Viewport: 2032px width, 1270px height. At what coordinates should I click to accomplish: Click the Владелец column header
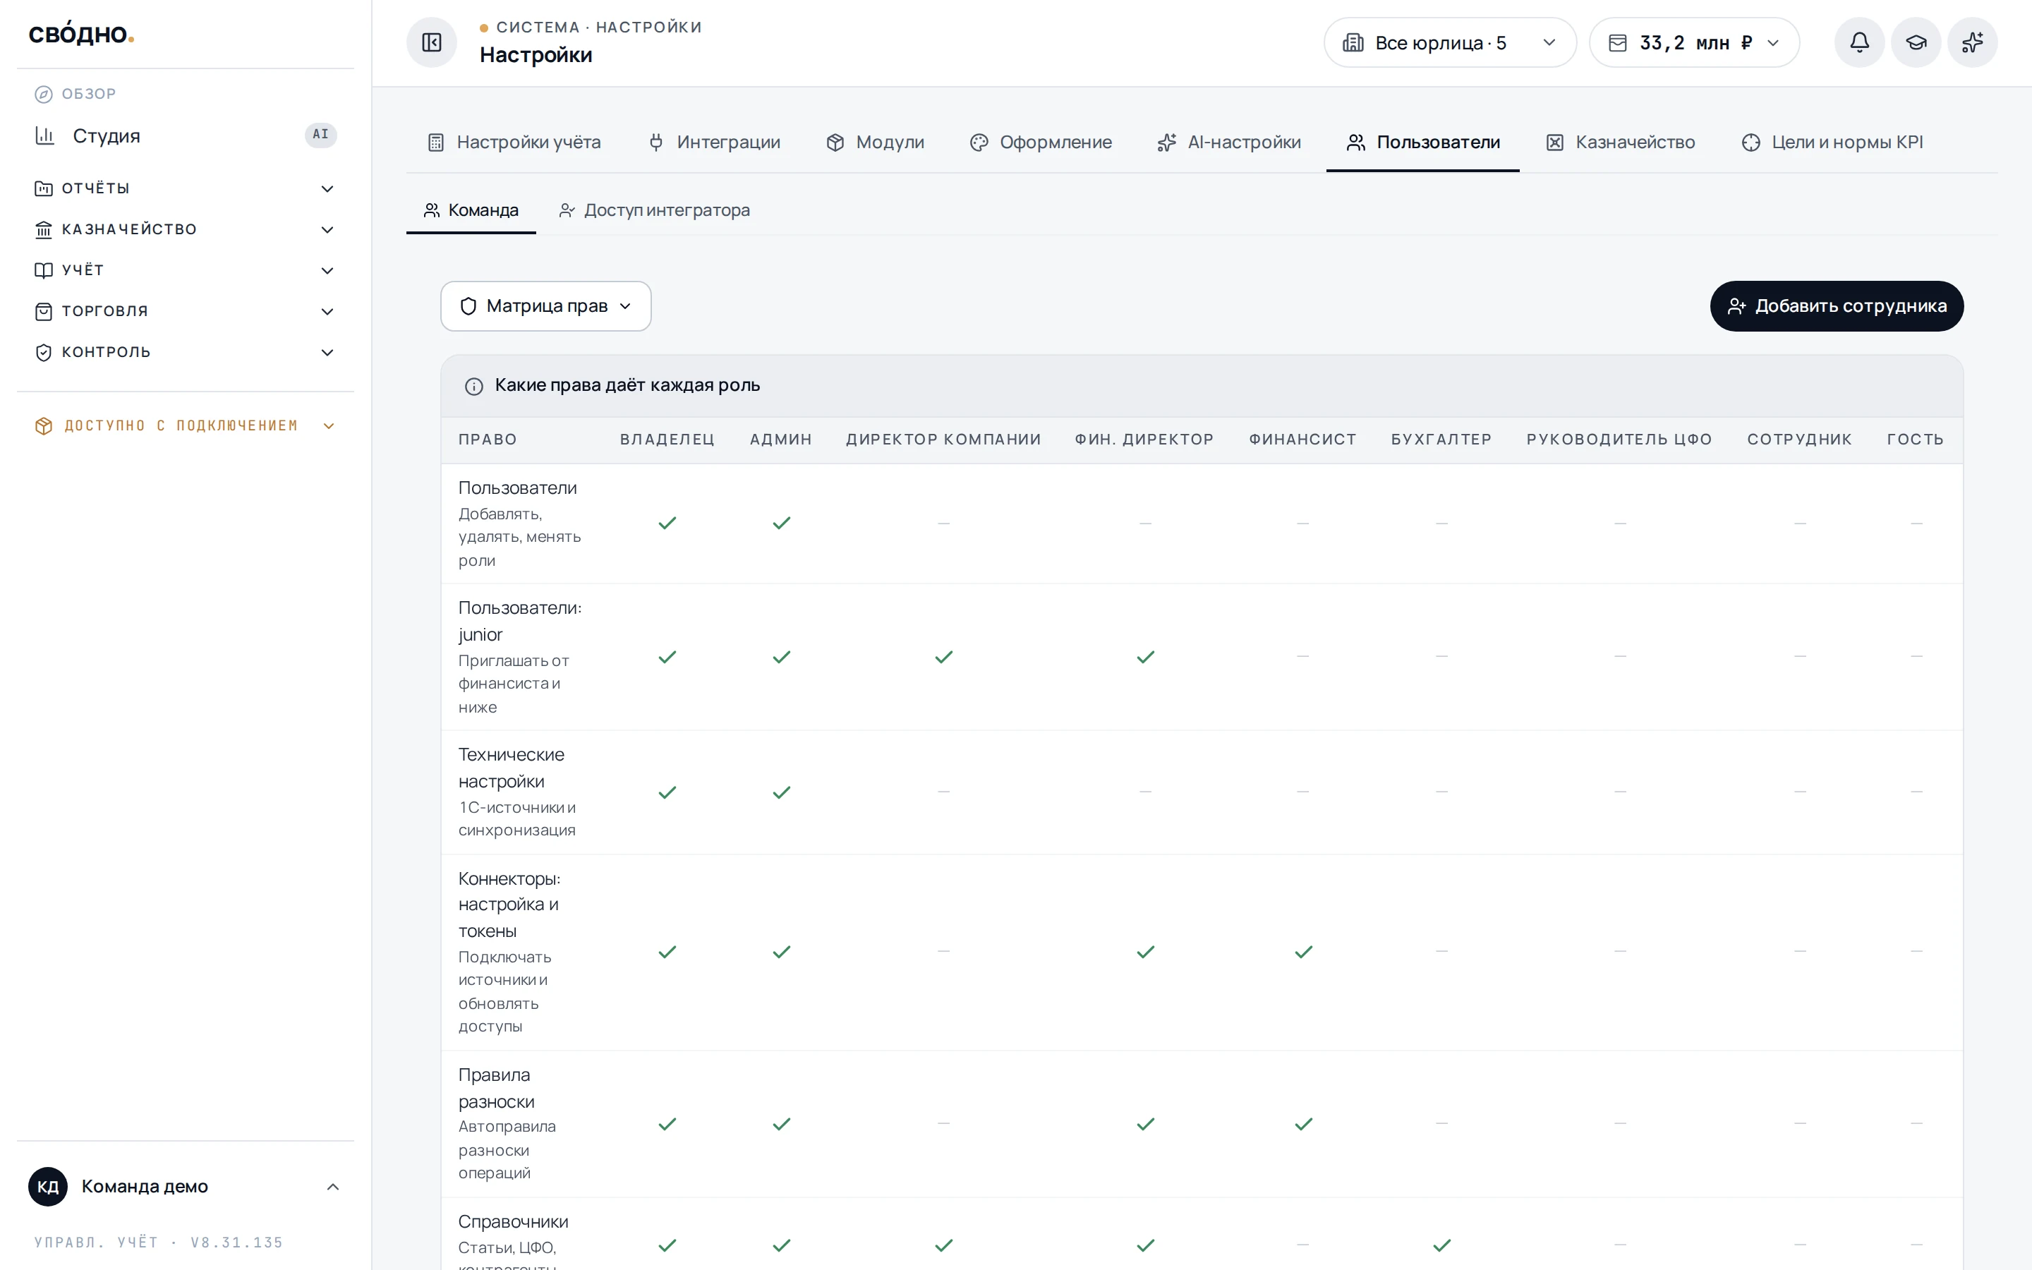pos(667,440)
